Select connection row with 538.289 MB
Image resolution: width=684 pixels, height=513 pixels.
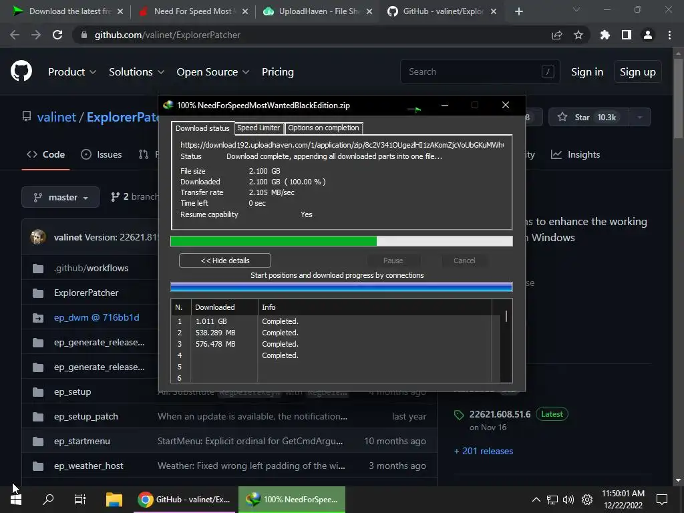335,333
